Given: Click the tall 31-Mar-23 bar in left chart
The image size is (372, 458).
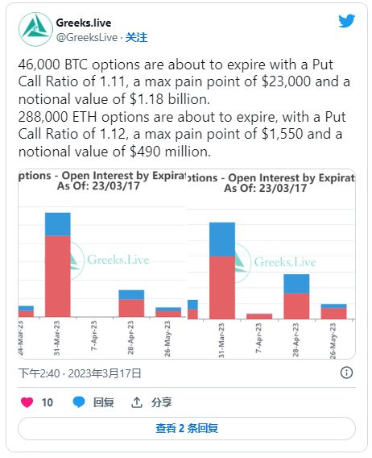Looking at the screenshot, I should (x=57, y=264).
